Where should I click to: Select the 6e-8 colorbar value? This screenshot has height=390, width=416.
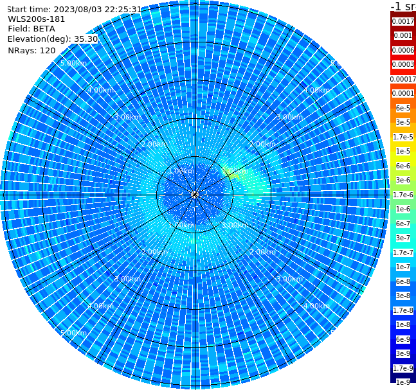[403, 281]
